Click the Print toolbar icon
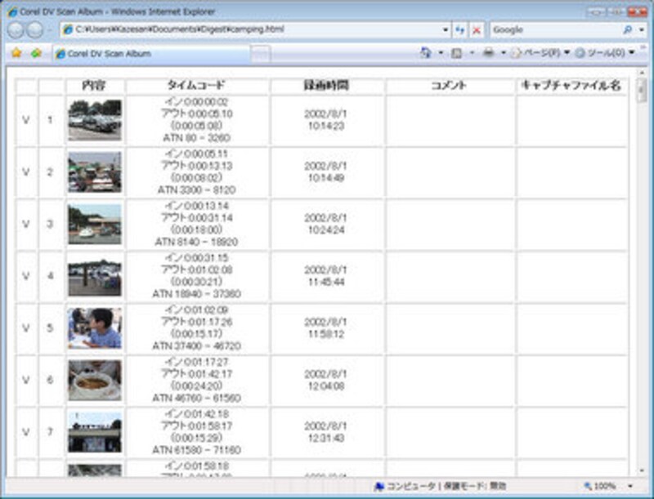 (488, 53)
